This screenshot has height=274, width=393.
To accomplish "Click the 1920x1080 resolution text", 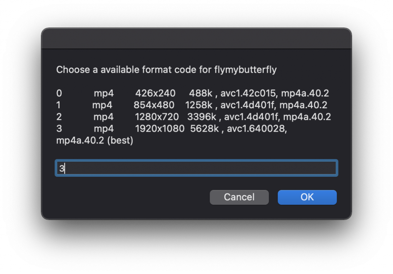I will pyautogui.click(x=160, y=129).
